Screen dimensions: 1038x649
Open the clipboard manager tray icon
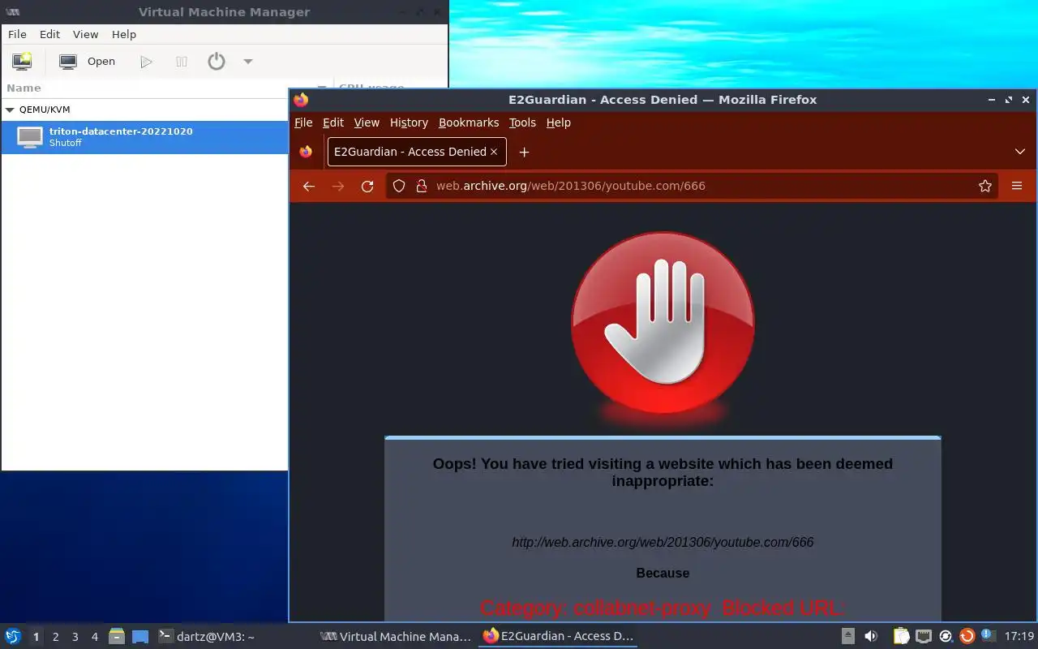(x=902, y=636)
